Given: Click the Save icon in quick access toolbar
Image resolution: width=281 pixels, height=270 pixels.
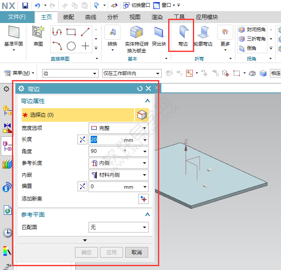Looking at the screenshot, I should coord(25,6).
